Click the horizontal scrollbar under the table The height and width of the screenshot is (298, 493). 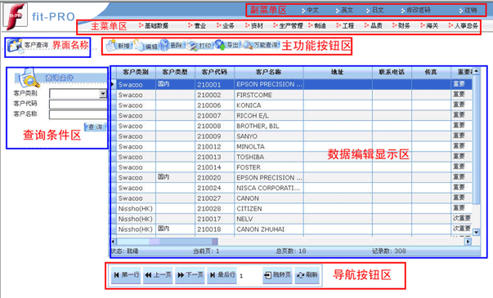point(291,242)
